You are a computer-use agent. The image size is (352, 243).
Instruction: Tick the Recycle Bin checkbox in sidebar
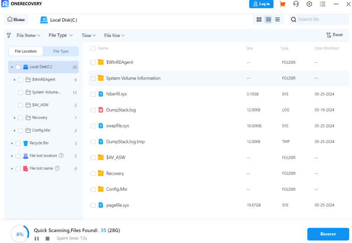18,143
